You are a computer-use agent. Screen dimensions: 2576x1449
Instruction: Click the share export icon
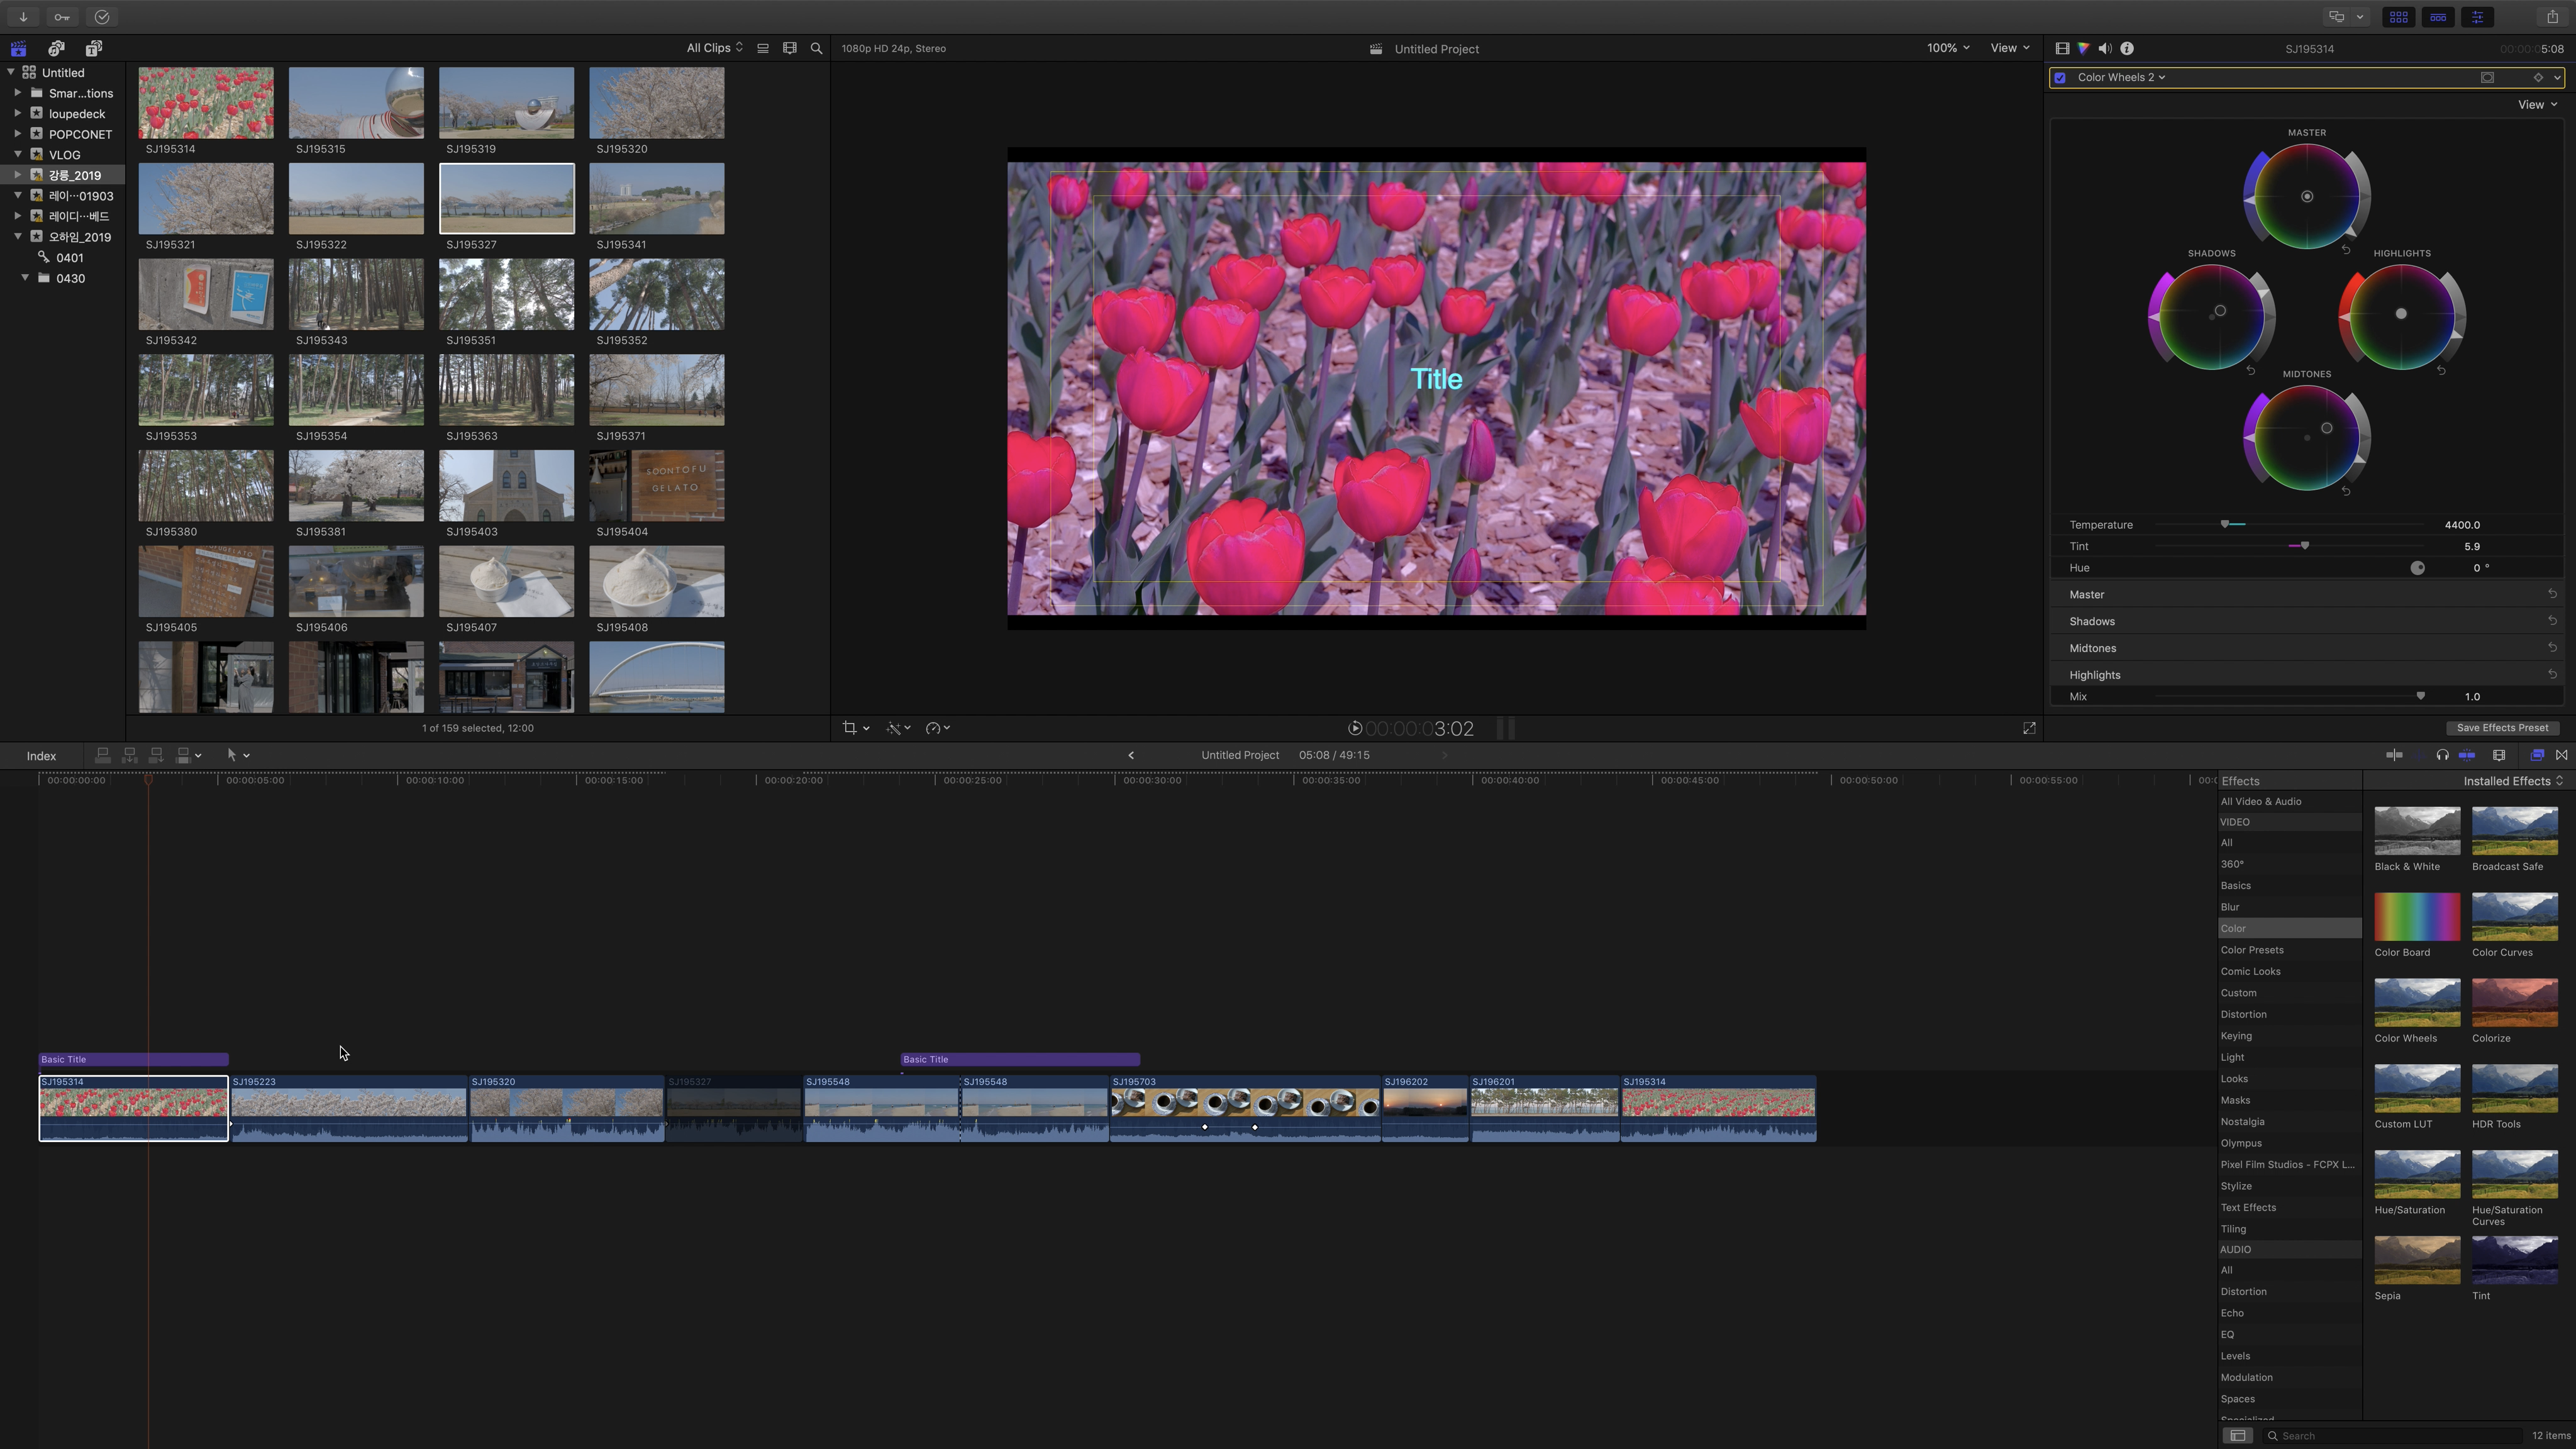(2551, 17)
